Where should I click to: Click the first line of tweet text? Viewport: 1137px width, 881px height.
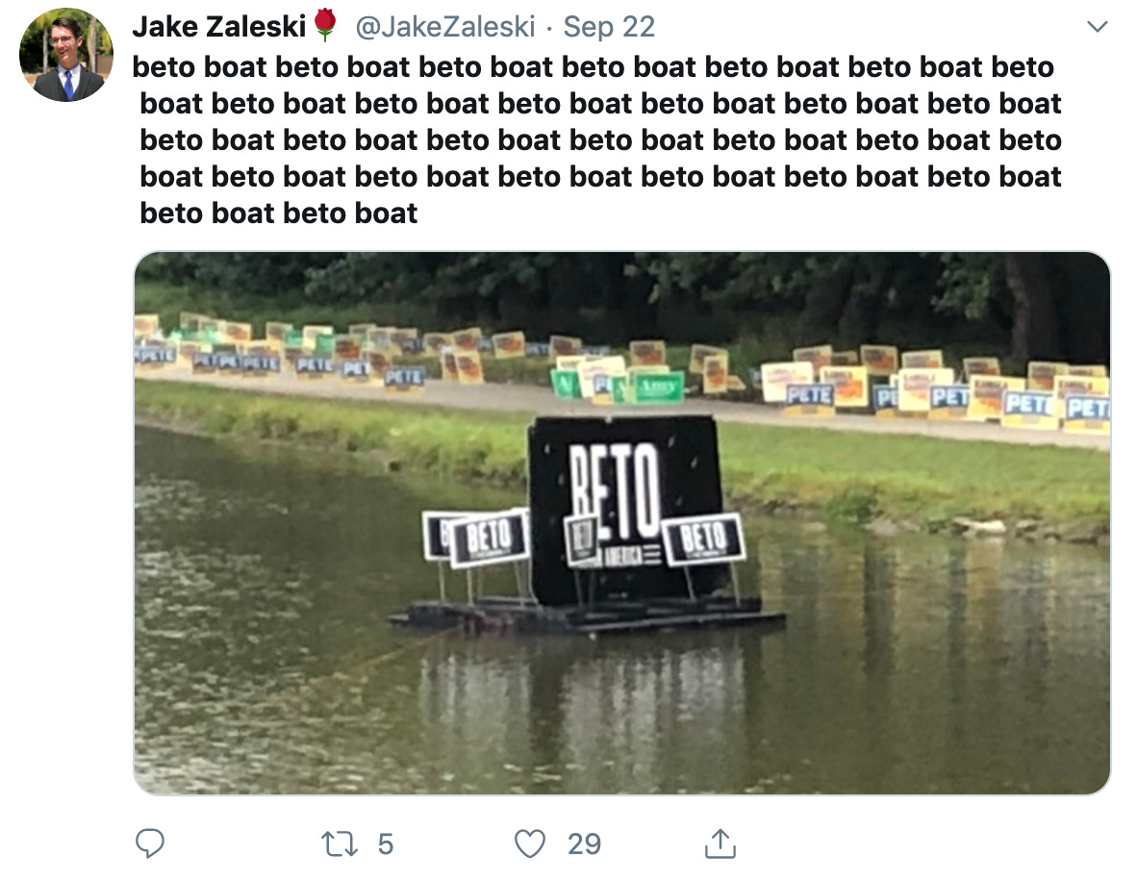coord(594,66)
